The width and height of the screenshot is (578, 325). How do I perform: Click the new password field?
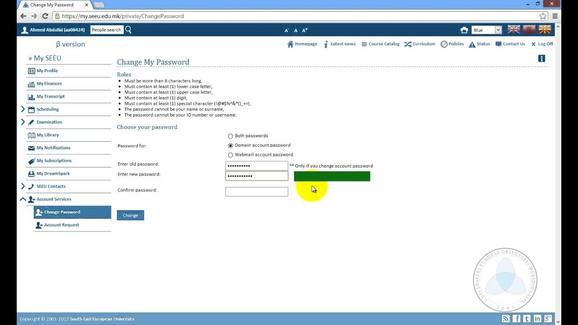pyautogui.click(x=256, y=176)
